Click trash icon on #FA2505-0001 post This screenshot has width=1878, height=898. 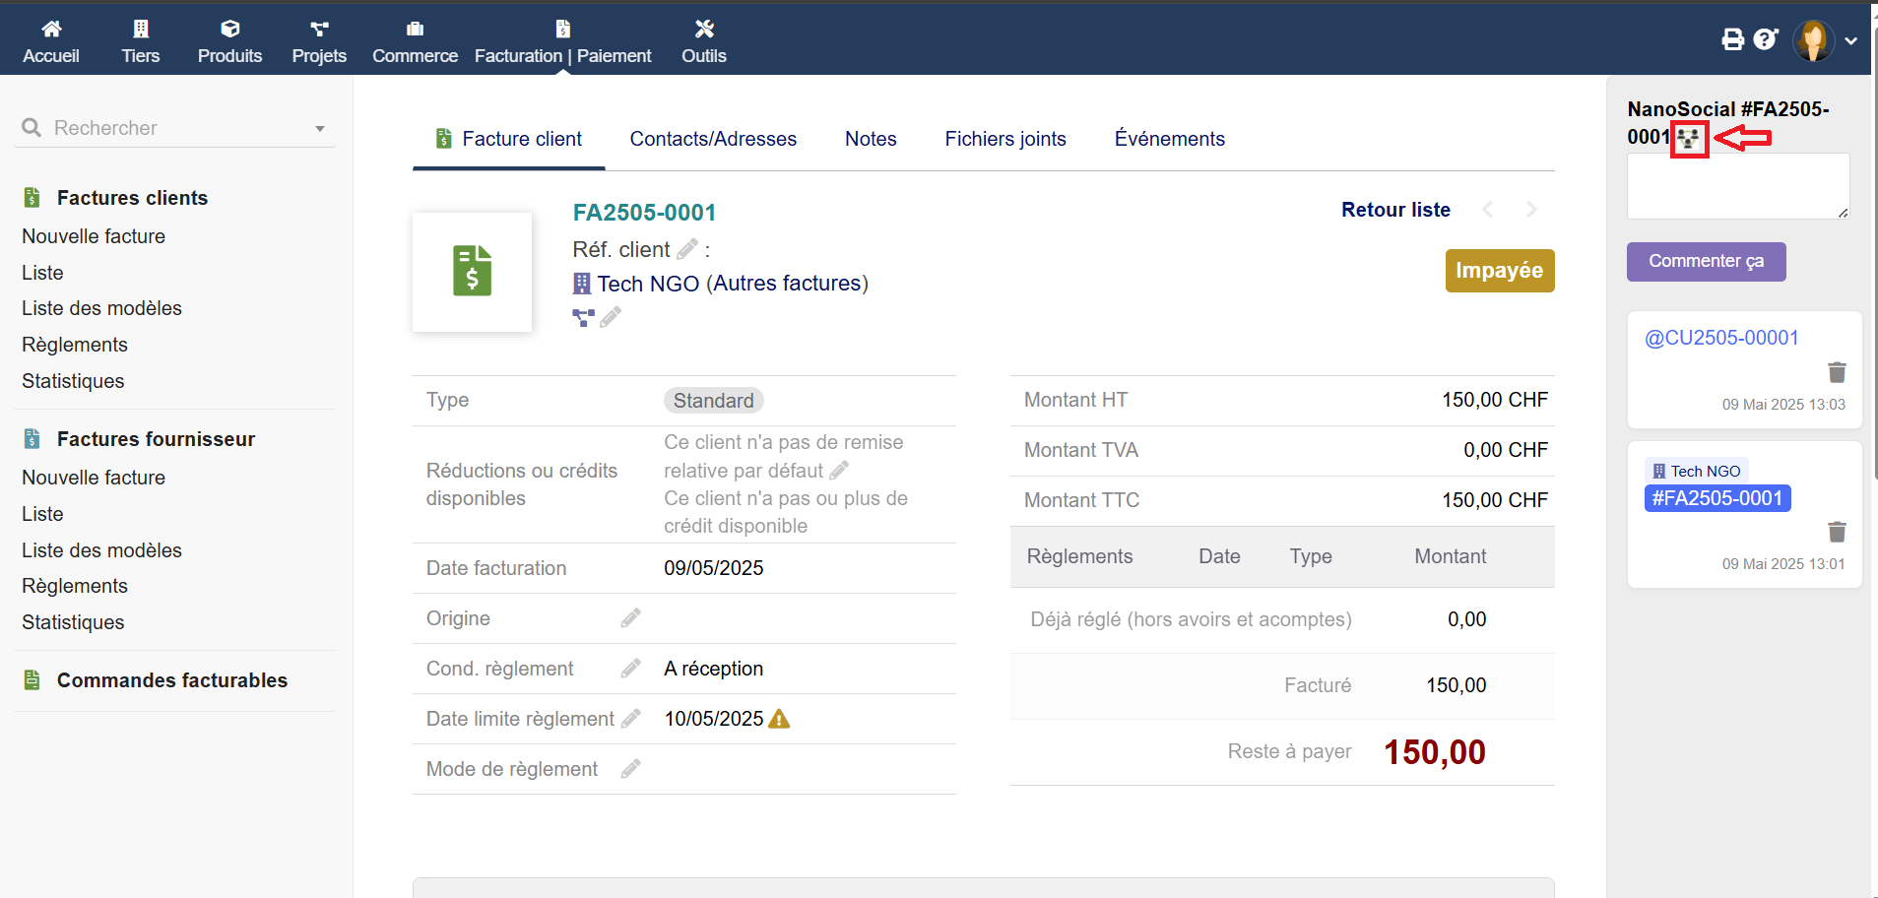point(1837,532)
